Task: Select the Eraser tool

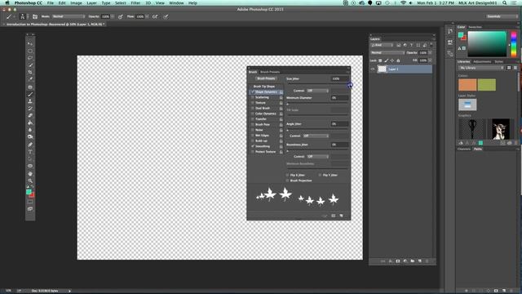Action: point(30,116)
